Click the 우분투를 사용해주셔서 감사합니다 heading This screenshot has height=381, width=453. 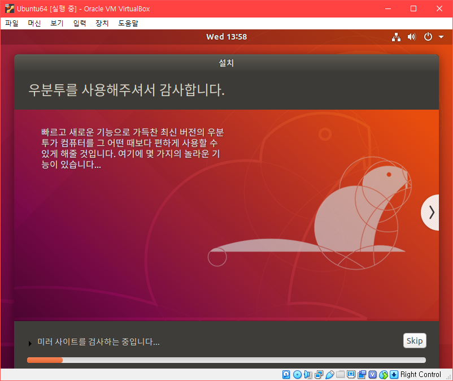127,90
